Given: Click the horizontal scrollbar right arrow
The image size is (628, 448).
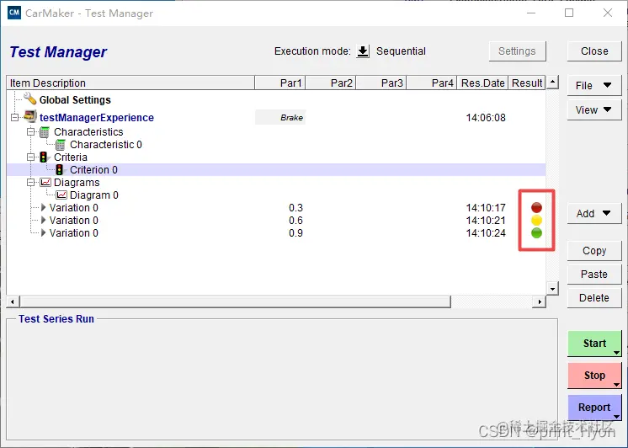Looking at the screenshot, I should pyautogui.click(x=540, y=301).
